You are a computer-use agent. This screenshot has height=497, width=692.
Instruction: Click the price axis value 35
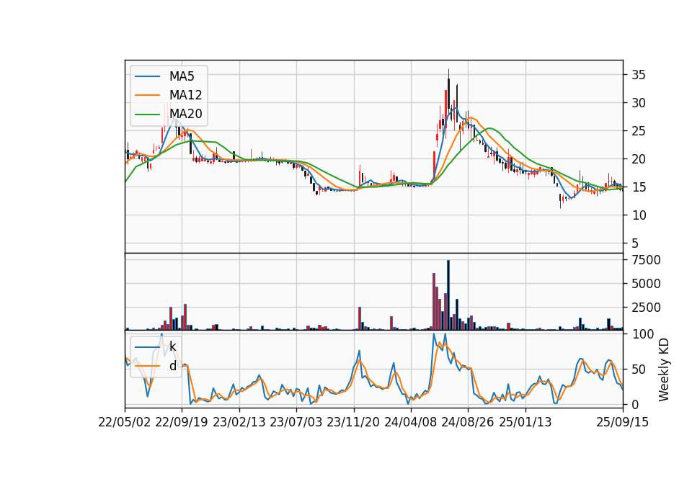[x=638, y=75]
